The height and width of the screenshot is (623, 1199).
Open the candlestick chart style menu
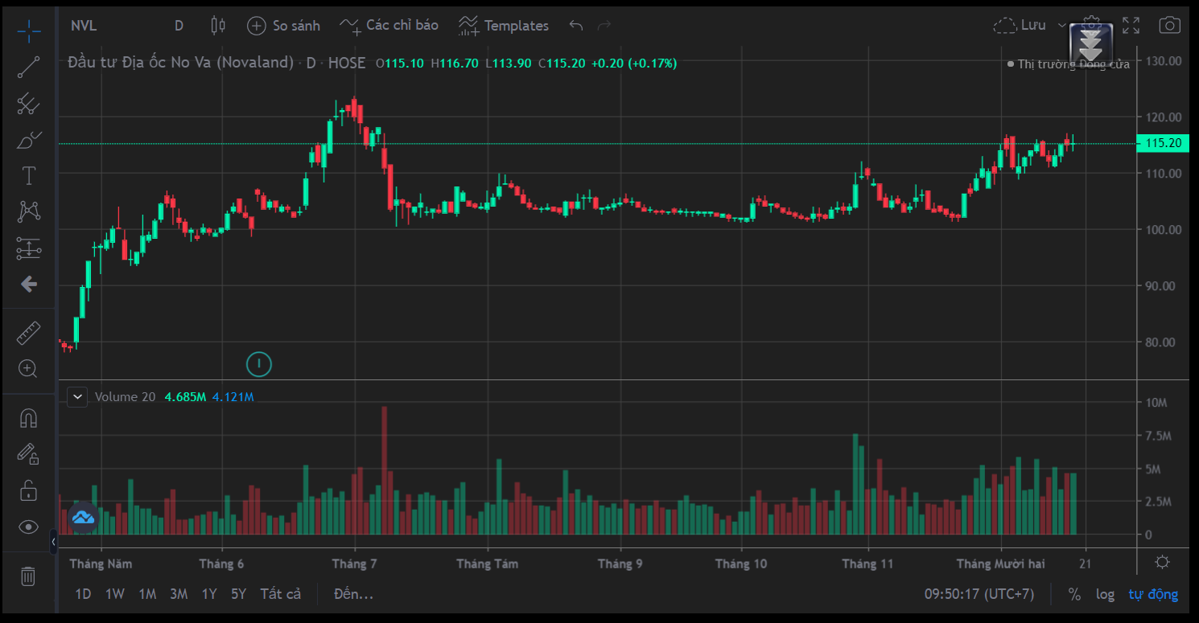(x=218, y=26)
